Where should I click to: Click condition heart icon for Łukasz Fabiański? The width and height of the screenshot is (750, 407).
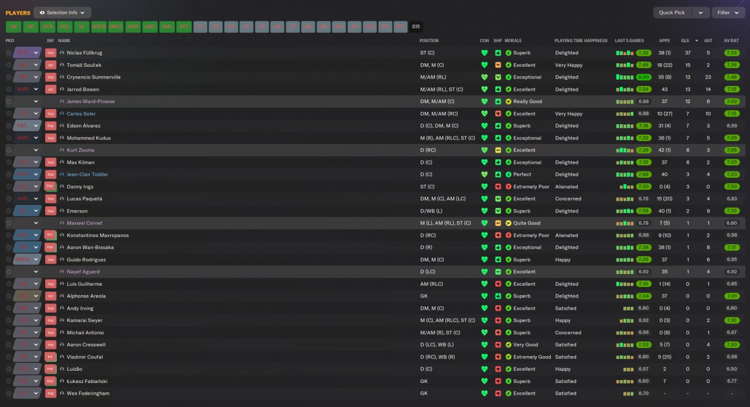point(484,381)
